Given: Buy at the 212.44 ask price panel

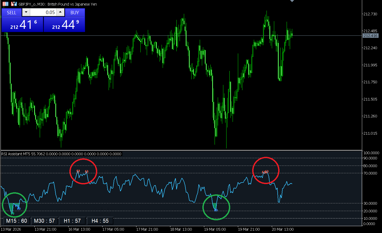Looking at the screenshot, I should click(x=64, y=25).
